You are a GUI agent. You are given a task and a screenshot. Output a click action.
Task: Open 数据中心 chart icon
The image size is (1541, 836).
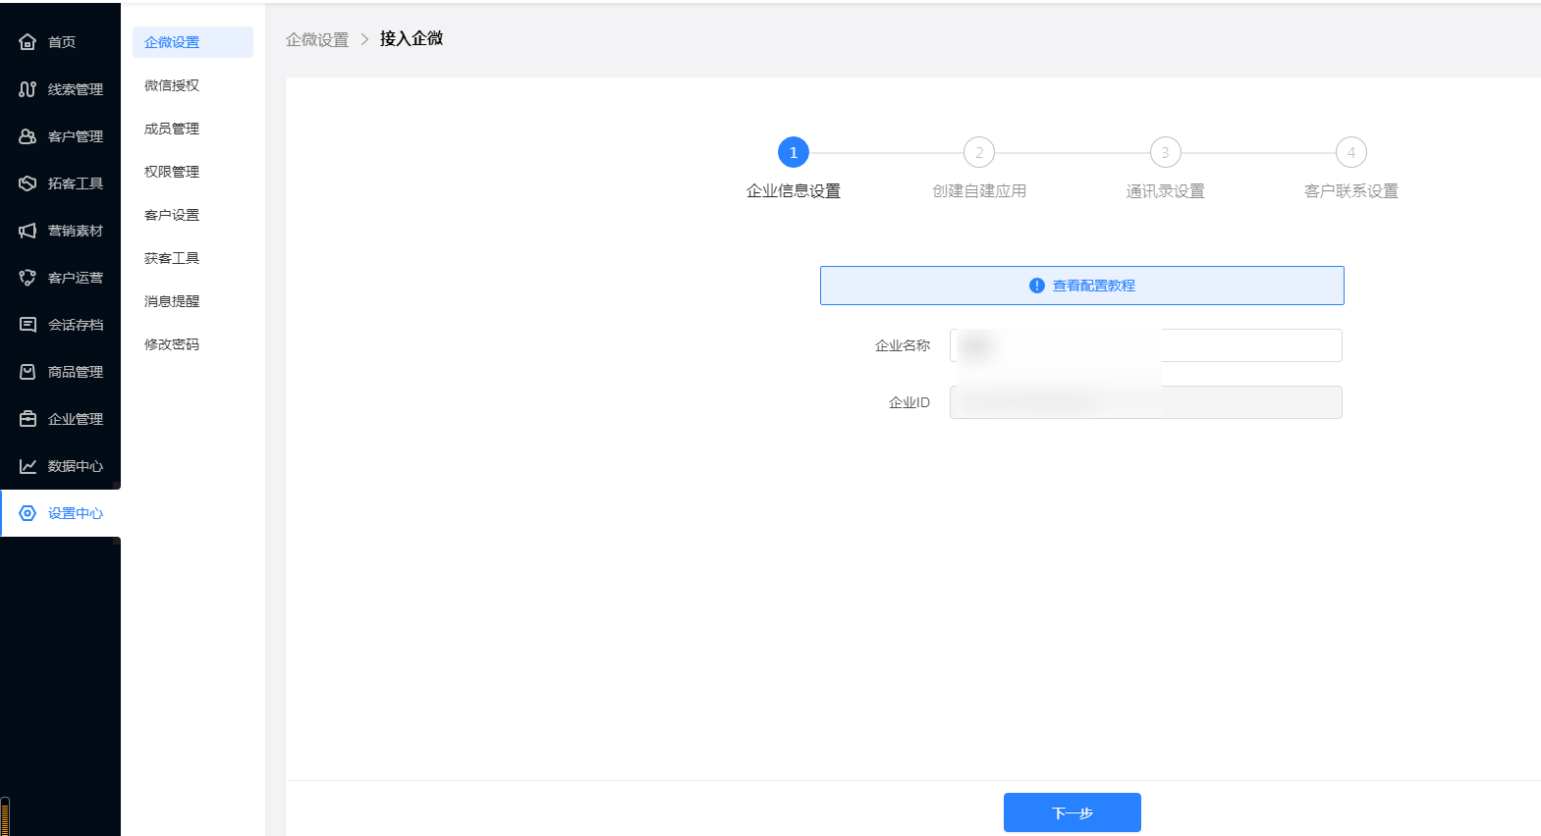point(28,466)
